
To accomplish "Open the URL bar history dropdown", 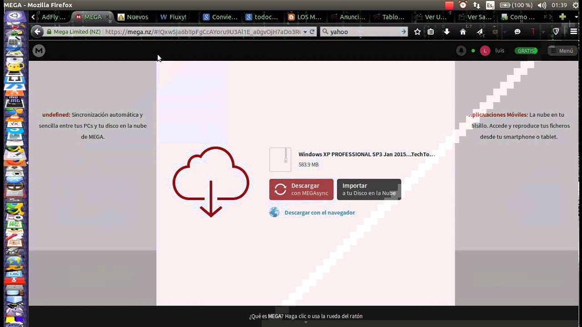I will coord(305,32).
